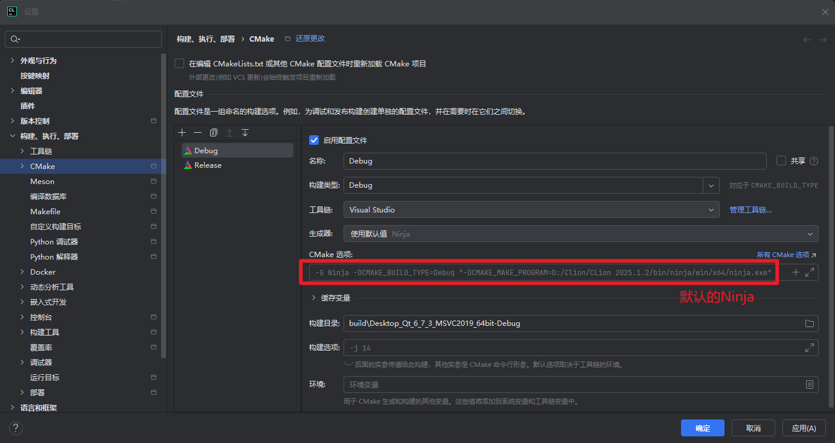Expand the 缓存变量 section
Image resolution: width=835 pixels, height=443 pixels.
coord(314,298)
